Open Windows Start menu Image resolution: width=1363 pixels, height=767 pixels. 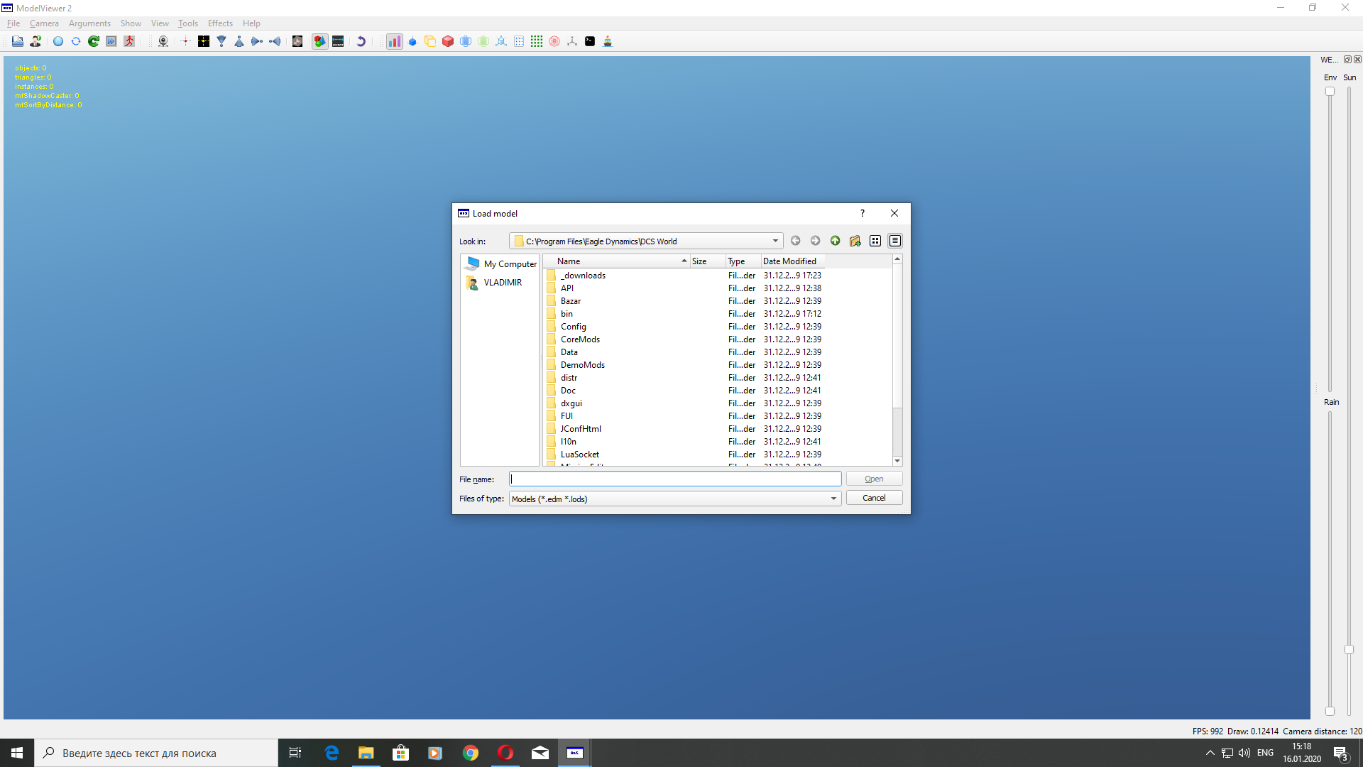pyautogui.click(x=17, y=753)
